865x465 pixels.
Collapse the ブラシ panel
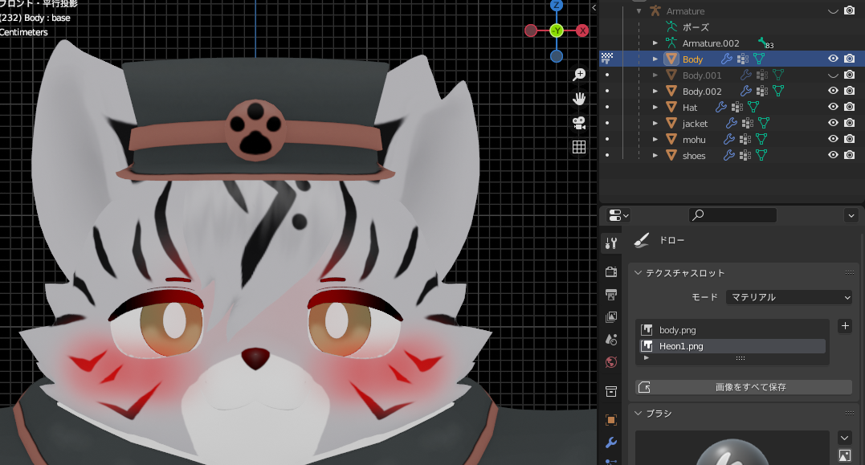[639, 413]
